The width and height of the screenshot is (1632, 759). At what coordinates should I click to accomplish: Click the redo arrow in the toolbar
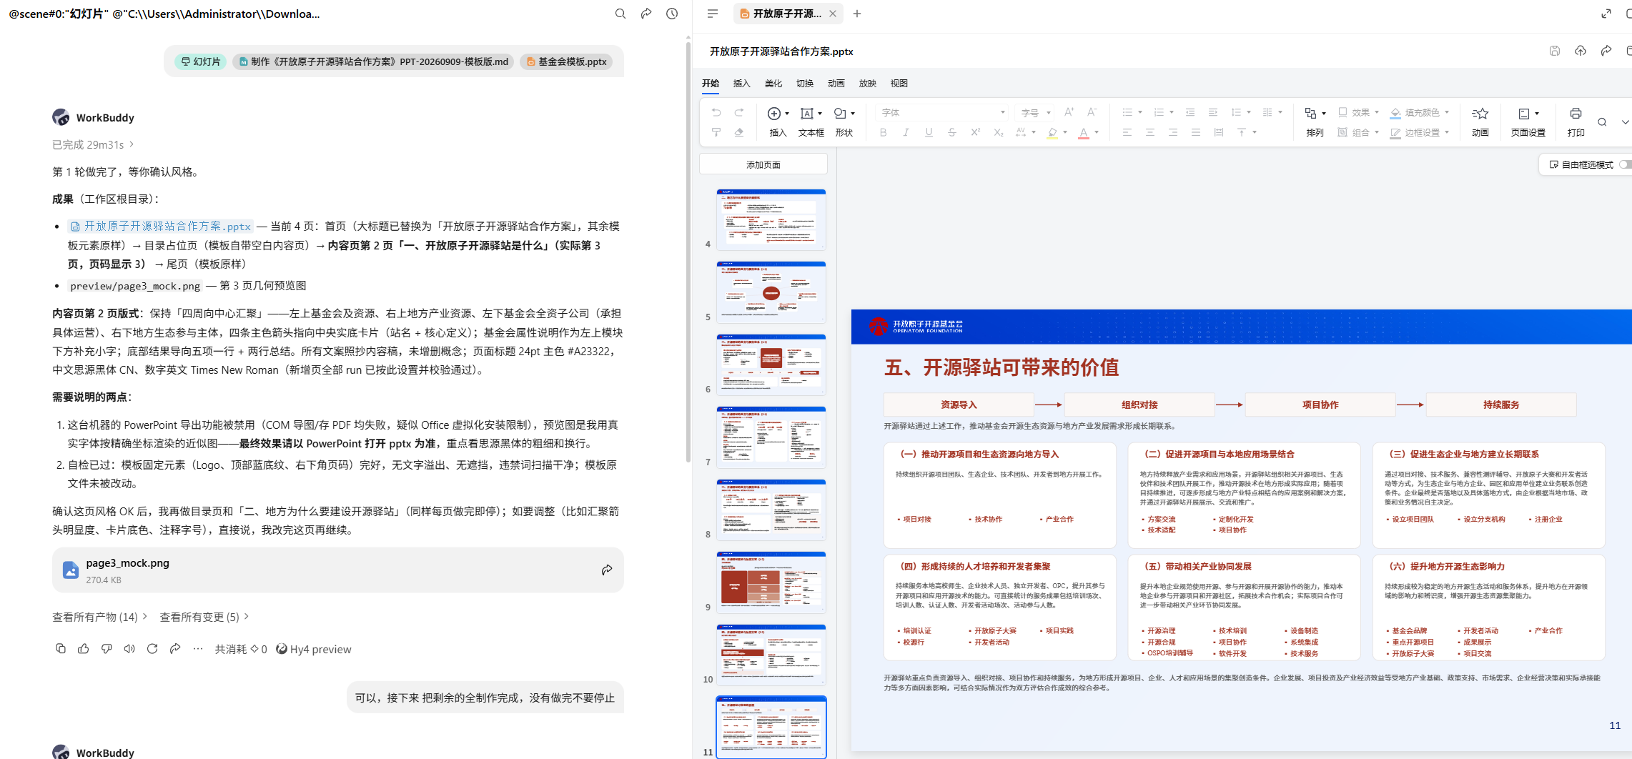[739, 113]
